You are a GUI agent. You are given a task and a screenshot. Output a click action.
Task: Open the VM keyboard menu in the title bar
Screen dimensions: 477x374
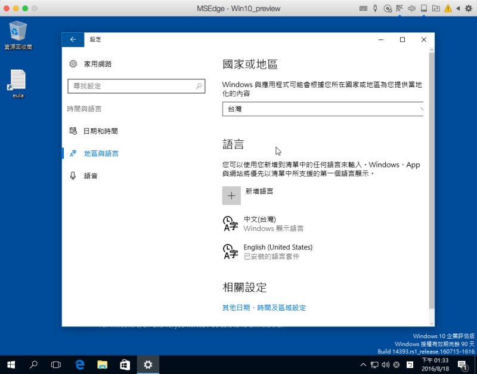click(363, 8)
